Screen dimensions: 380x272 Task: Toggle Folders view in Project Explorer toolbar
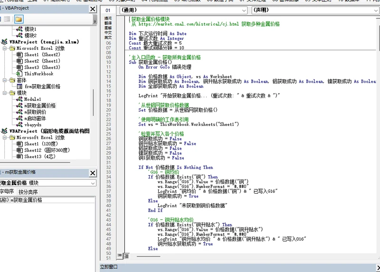(19, 19)
